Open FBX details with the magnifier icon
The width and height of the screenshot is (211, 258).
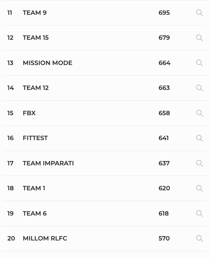click(200, 113)
